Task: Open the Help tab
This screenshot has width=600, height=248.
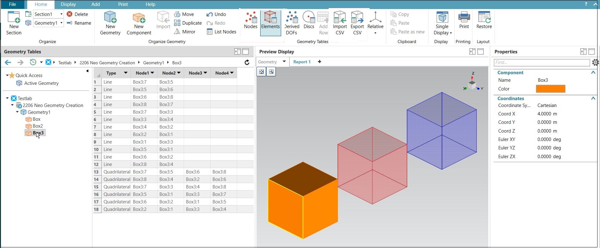Action: (150, 4)
